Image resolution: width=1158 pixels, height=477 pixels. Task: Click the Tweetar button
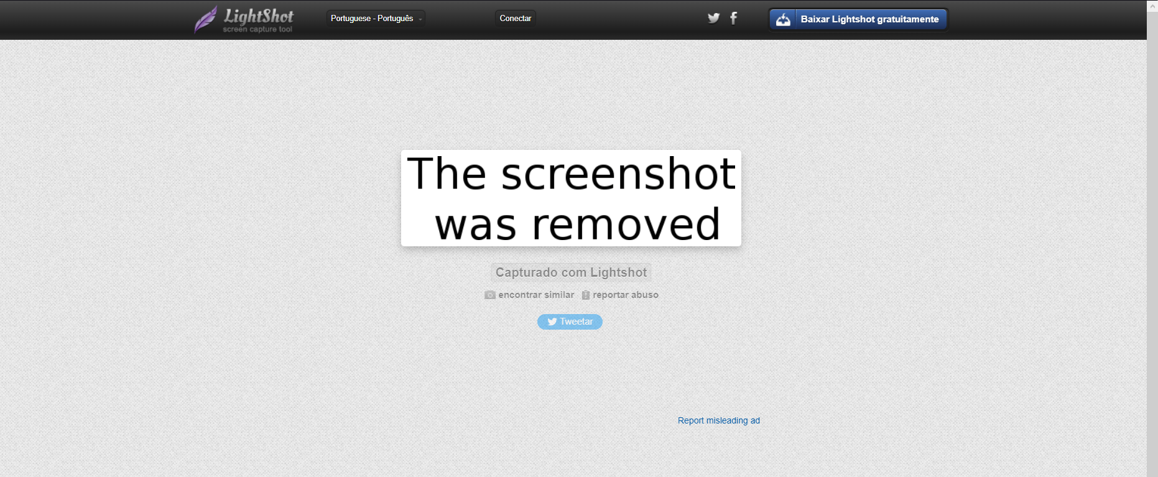click(x=570, y=322)
